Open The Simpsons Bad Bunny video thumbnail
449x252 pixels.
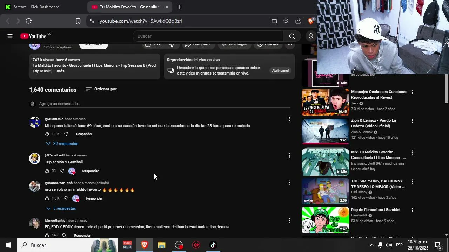325,191
